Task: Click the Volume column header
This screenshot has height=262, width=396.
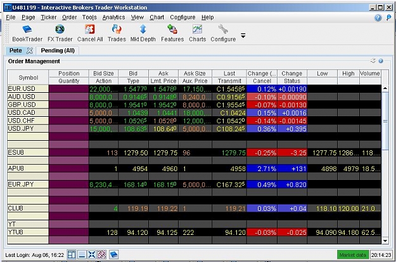Action: pos(370,73)
